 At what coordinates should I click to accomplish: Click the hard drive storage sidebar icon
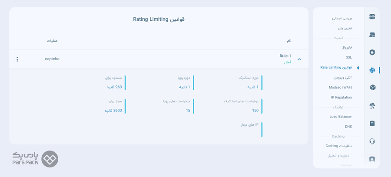click(372, 35)
